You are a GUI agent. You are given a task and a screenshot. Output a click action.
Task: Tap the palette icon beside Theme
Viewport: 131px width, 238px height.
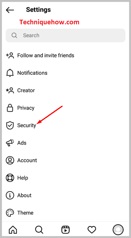(10, 213)
